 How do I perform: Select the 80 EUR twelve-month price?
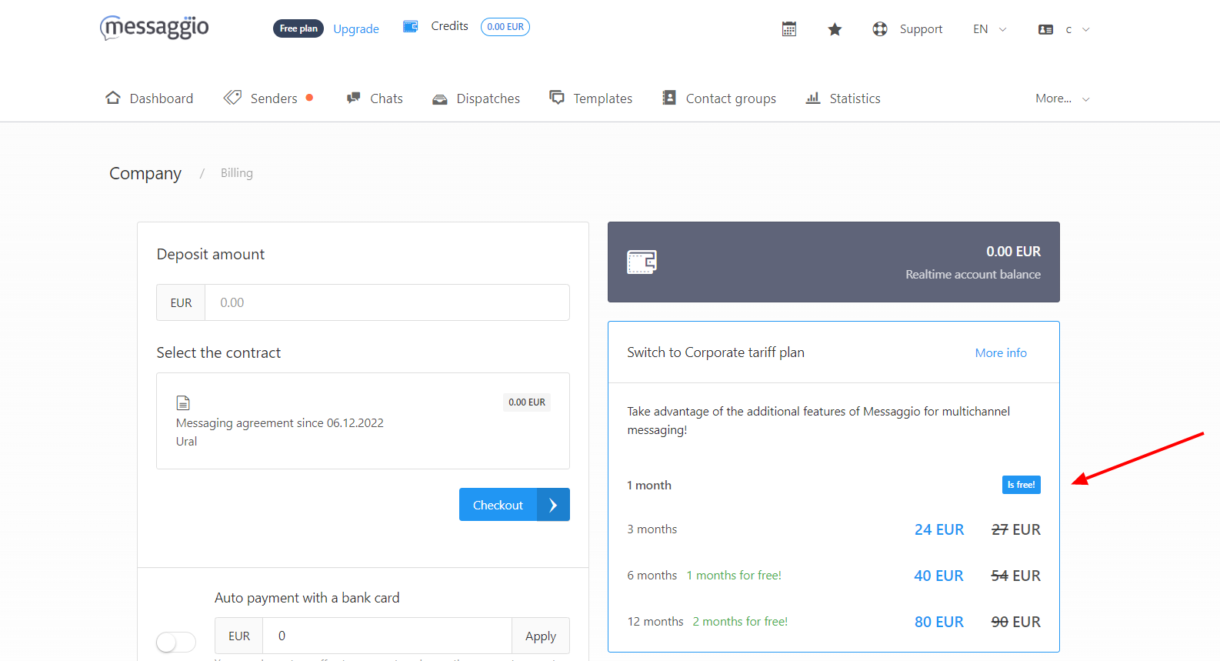pos(939,622)
